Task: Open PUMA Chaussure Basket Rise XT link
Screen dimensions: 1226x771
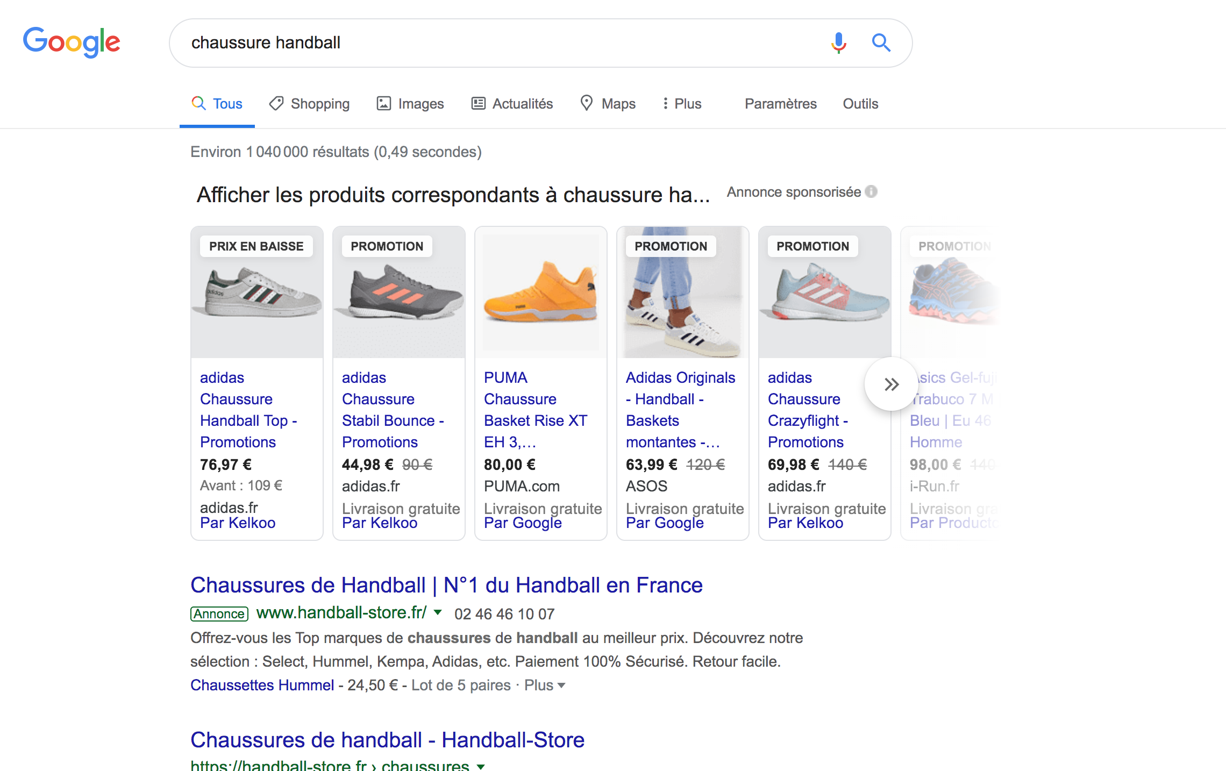Action: tap(536, 410)
